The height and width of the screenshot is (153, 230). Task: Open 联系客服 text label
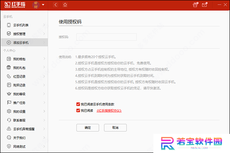[20, 120]
